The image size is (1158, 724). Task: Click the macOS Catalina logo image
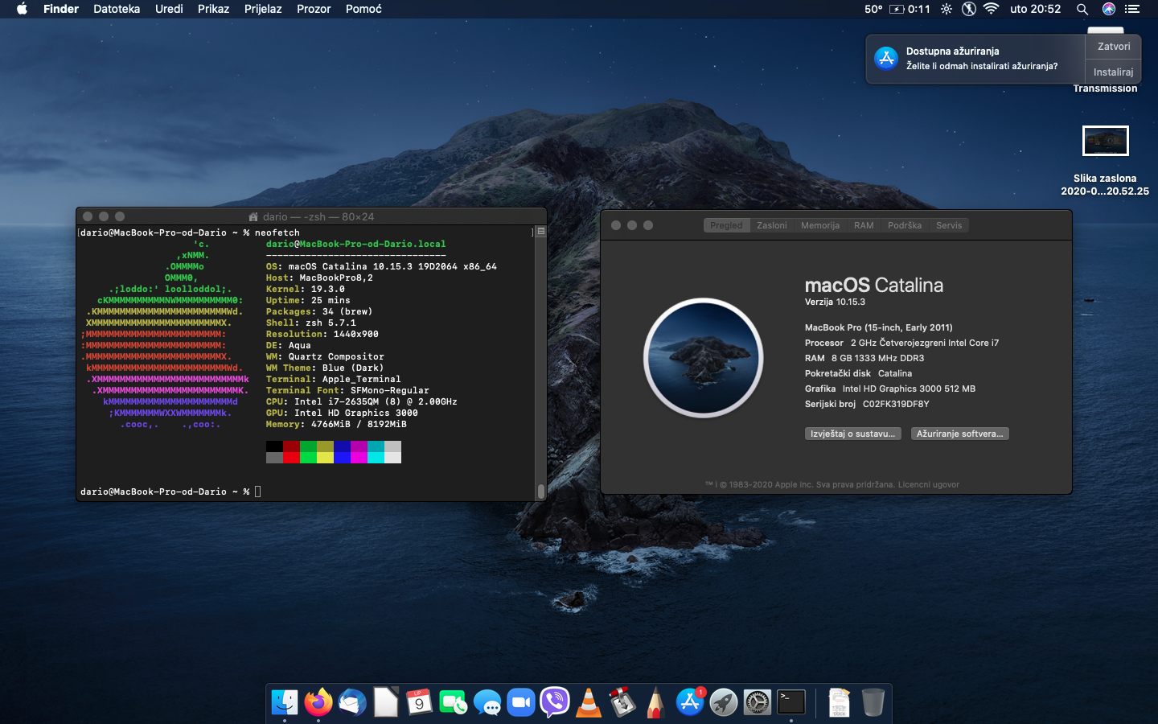point(704,358)
